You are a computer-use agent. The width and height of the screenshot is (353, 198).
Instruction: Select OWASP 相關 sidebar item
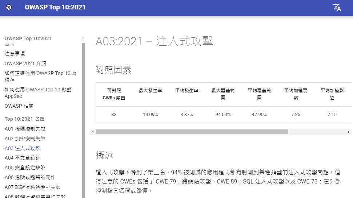click(x=19, y=106)
